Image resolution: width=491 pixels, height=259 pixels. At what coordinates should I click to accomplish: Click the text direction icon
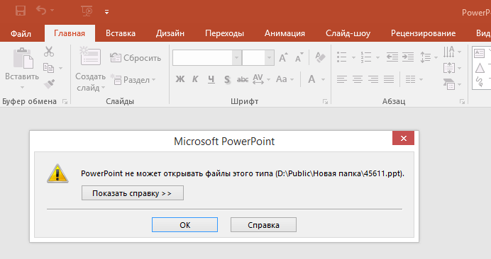[448, 52]
